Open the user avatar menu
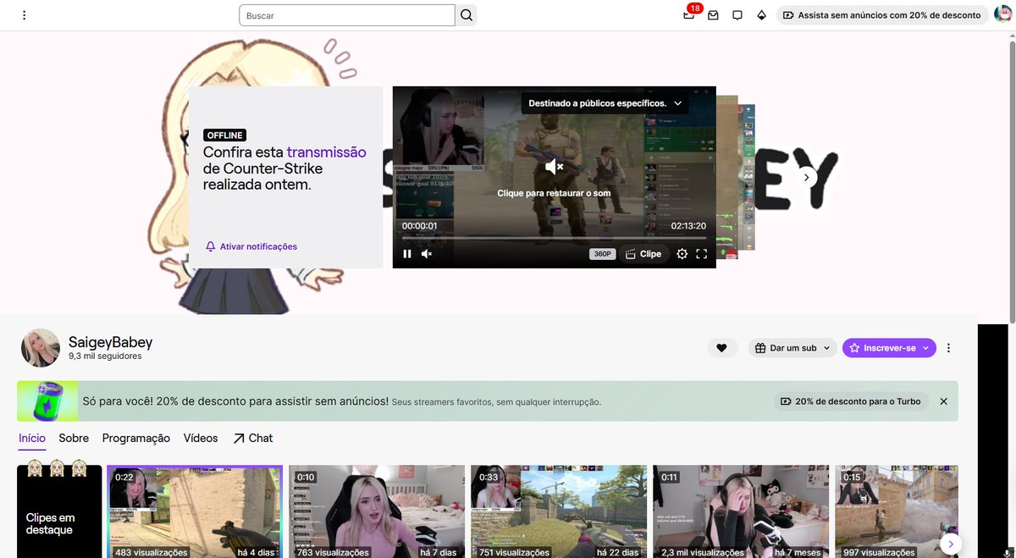This screenshot has width=1016, height=558. pyautogui.click(x=1003, y=15)
